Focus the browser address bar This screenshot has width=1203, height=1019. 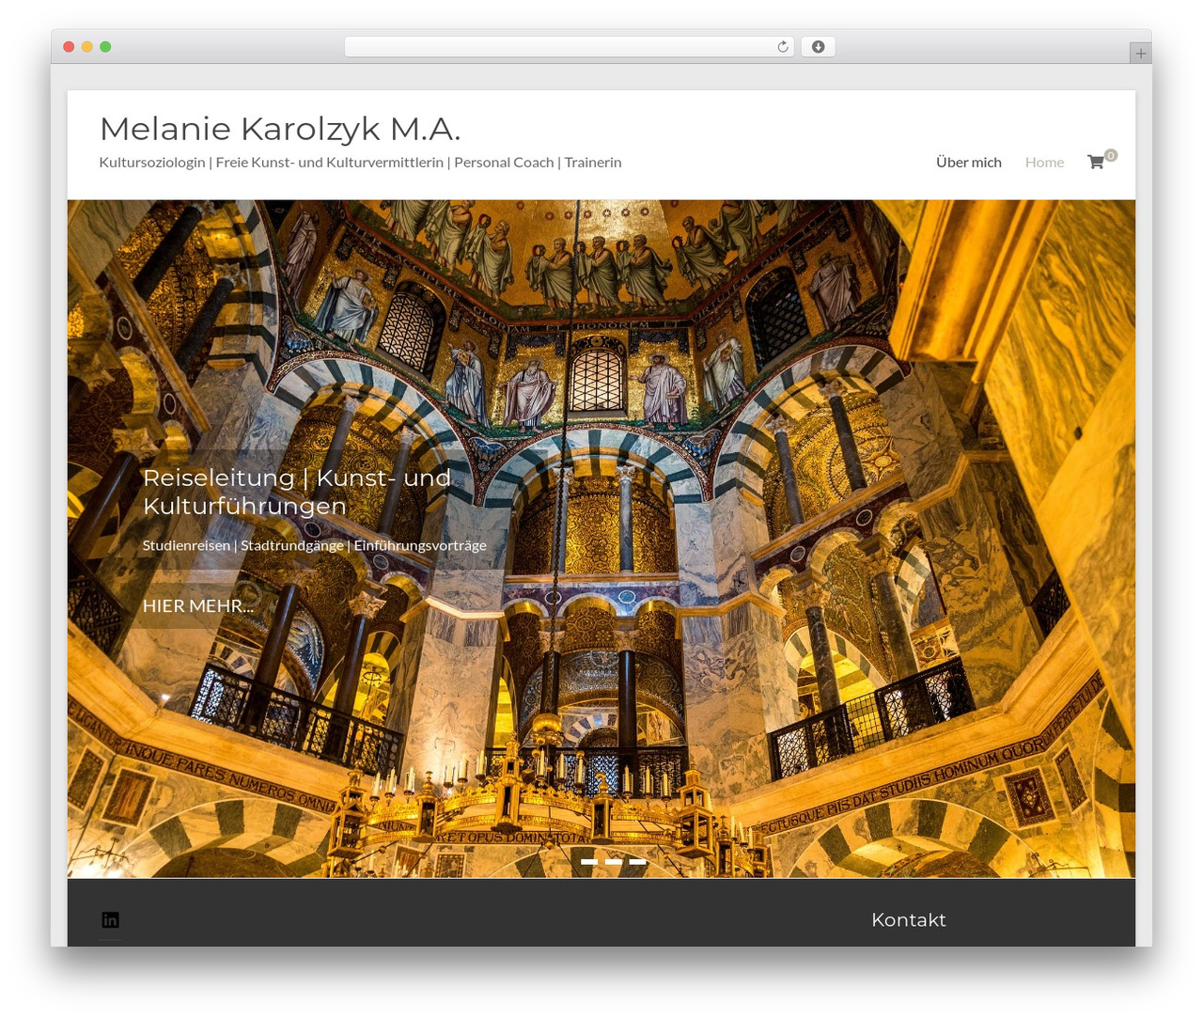569,47
